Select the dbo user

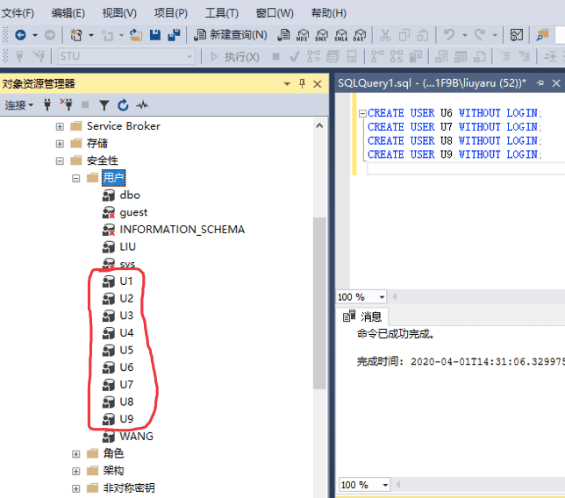tap(130, 196)
